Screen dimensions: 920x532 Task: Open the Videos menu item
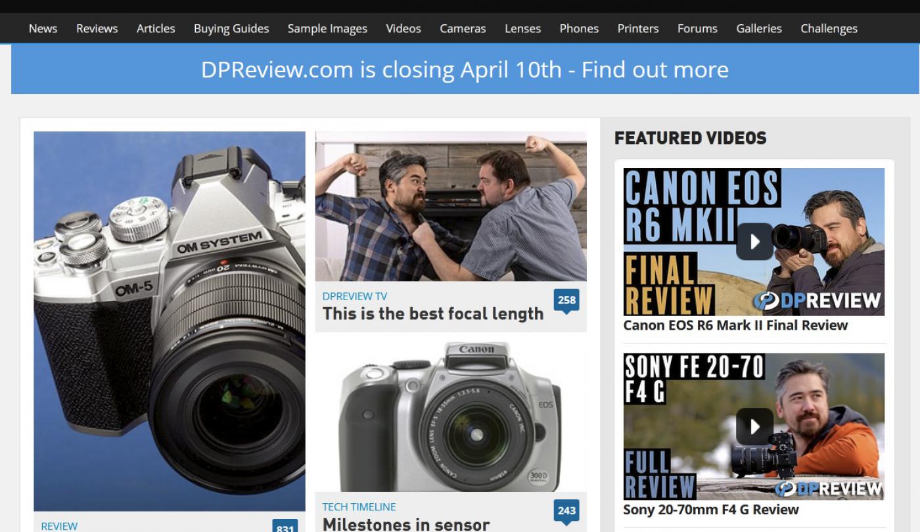[403, 28]
